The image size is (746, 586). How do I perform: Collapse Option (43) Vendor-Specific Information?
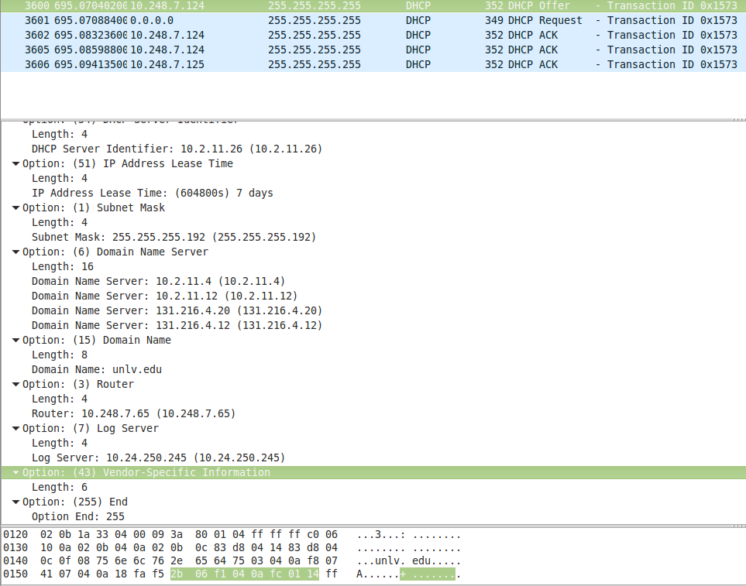click(x=15, y=472)
